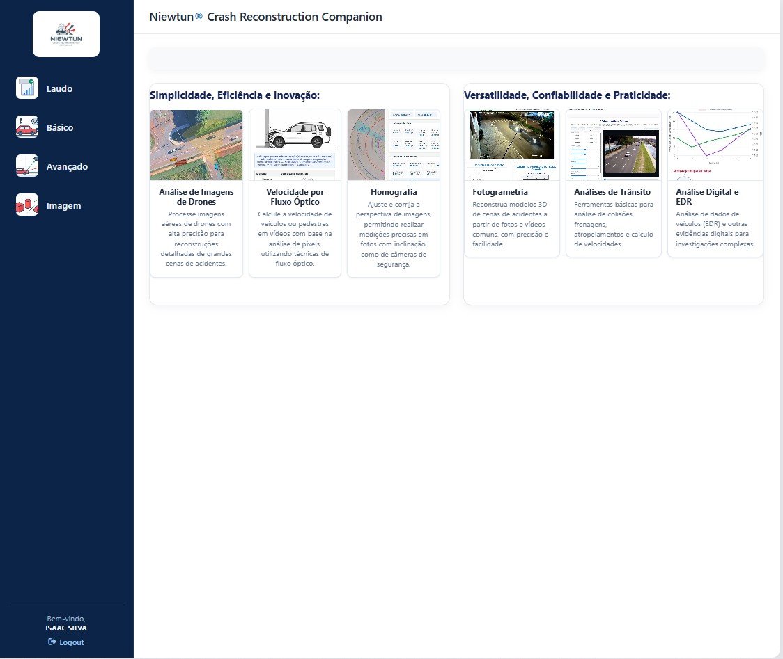
Task: Open the Fotogrametria night street thumbnail
Action: click(512, 145)
